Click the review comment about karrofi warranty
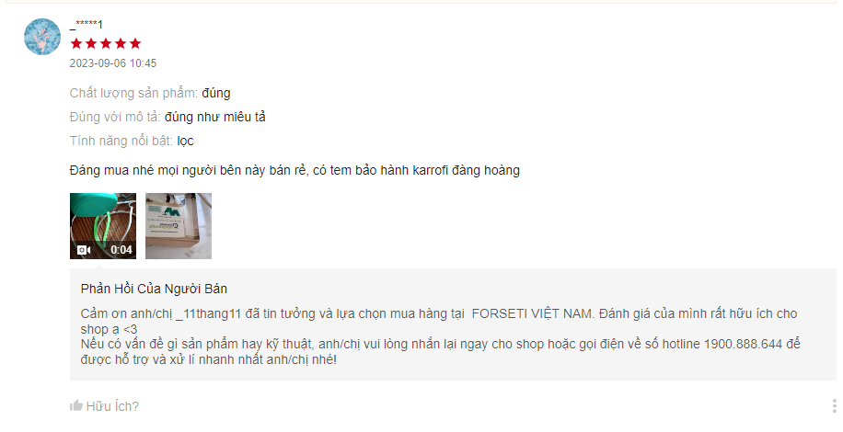Viewport: 843px width, 432px height. pos(294,171)
